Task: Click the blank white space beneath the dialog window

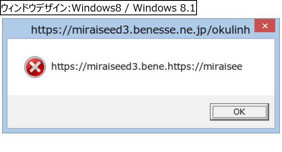Action: 141,143
